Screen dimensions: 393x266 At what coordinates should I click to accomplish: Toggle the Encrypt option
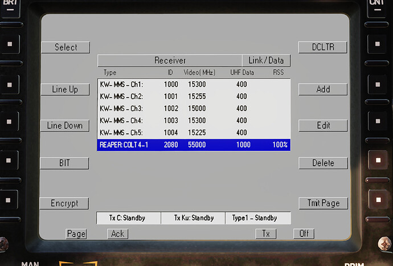tap(65, 203)
